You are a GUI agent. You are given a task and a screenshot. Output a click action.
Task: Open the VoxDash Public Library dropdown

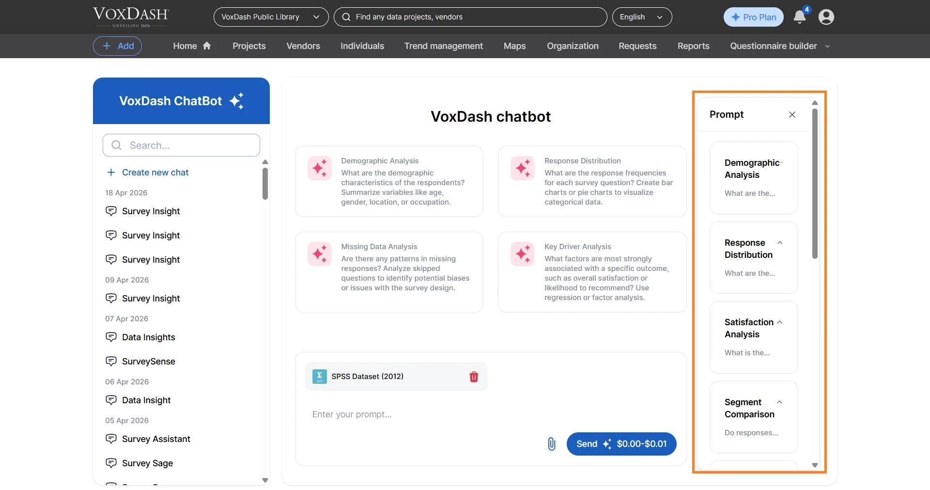[271, 17]
